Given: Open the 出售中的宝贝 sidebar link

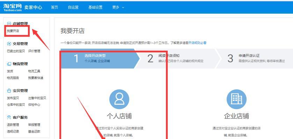Looking at the screenshot, I should click(37, 98).
